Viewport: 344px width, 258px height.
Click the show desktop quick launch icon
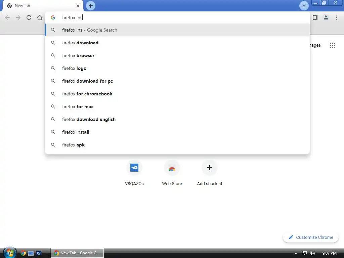pos(31,253)
